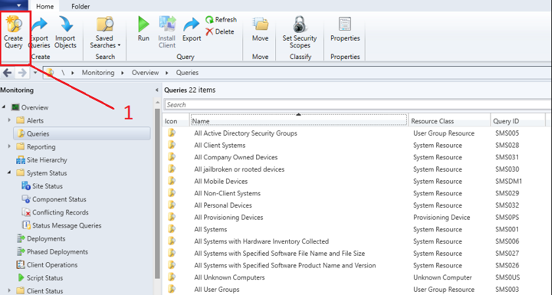Open Site Hierarchy node
Image resolution: width=552 pixels, height=295 pixels.
click(47, 160)
